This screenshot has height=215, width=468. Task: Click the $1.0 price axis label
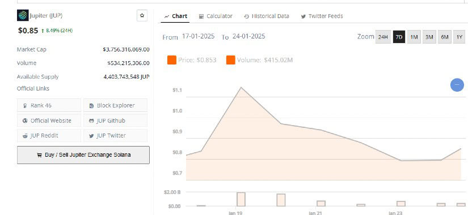tap(178, 111)
